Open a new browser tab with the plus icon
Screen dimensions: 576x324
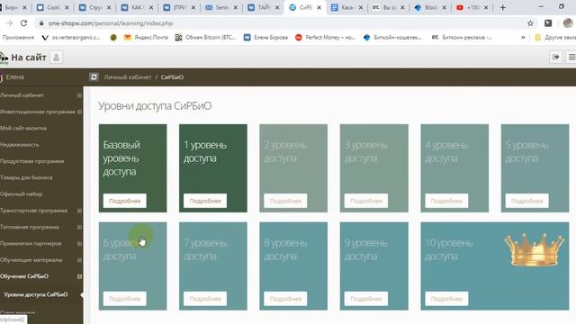click(502, 7)
